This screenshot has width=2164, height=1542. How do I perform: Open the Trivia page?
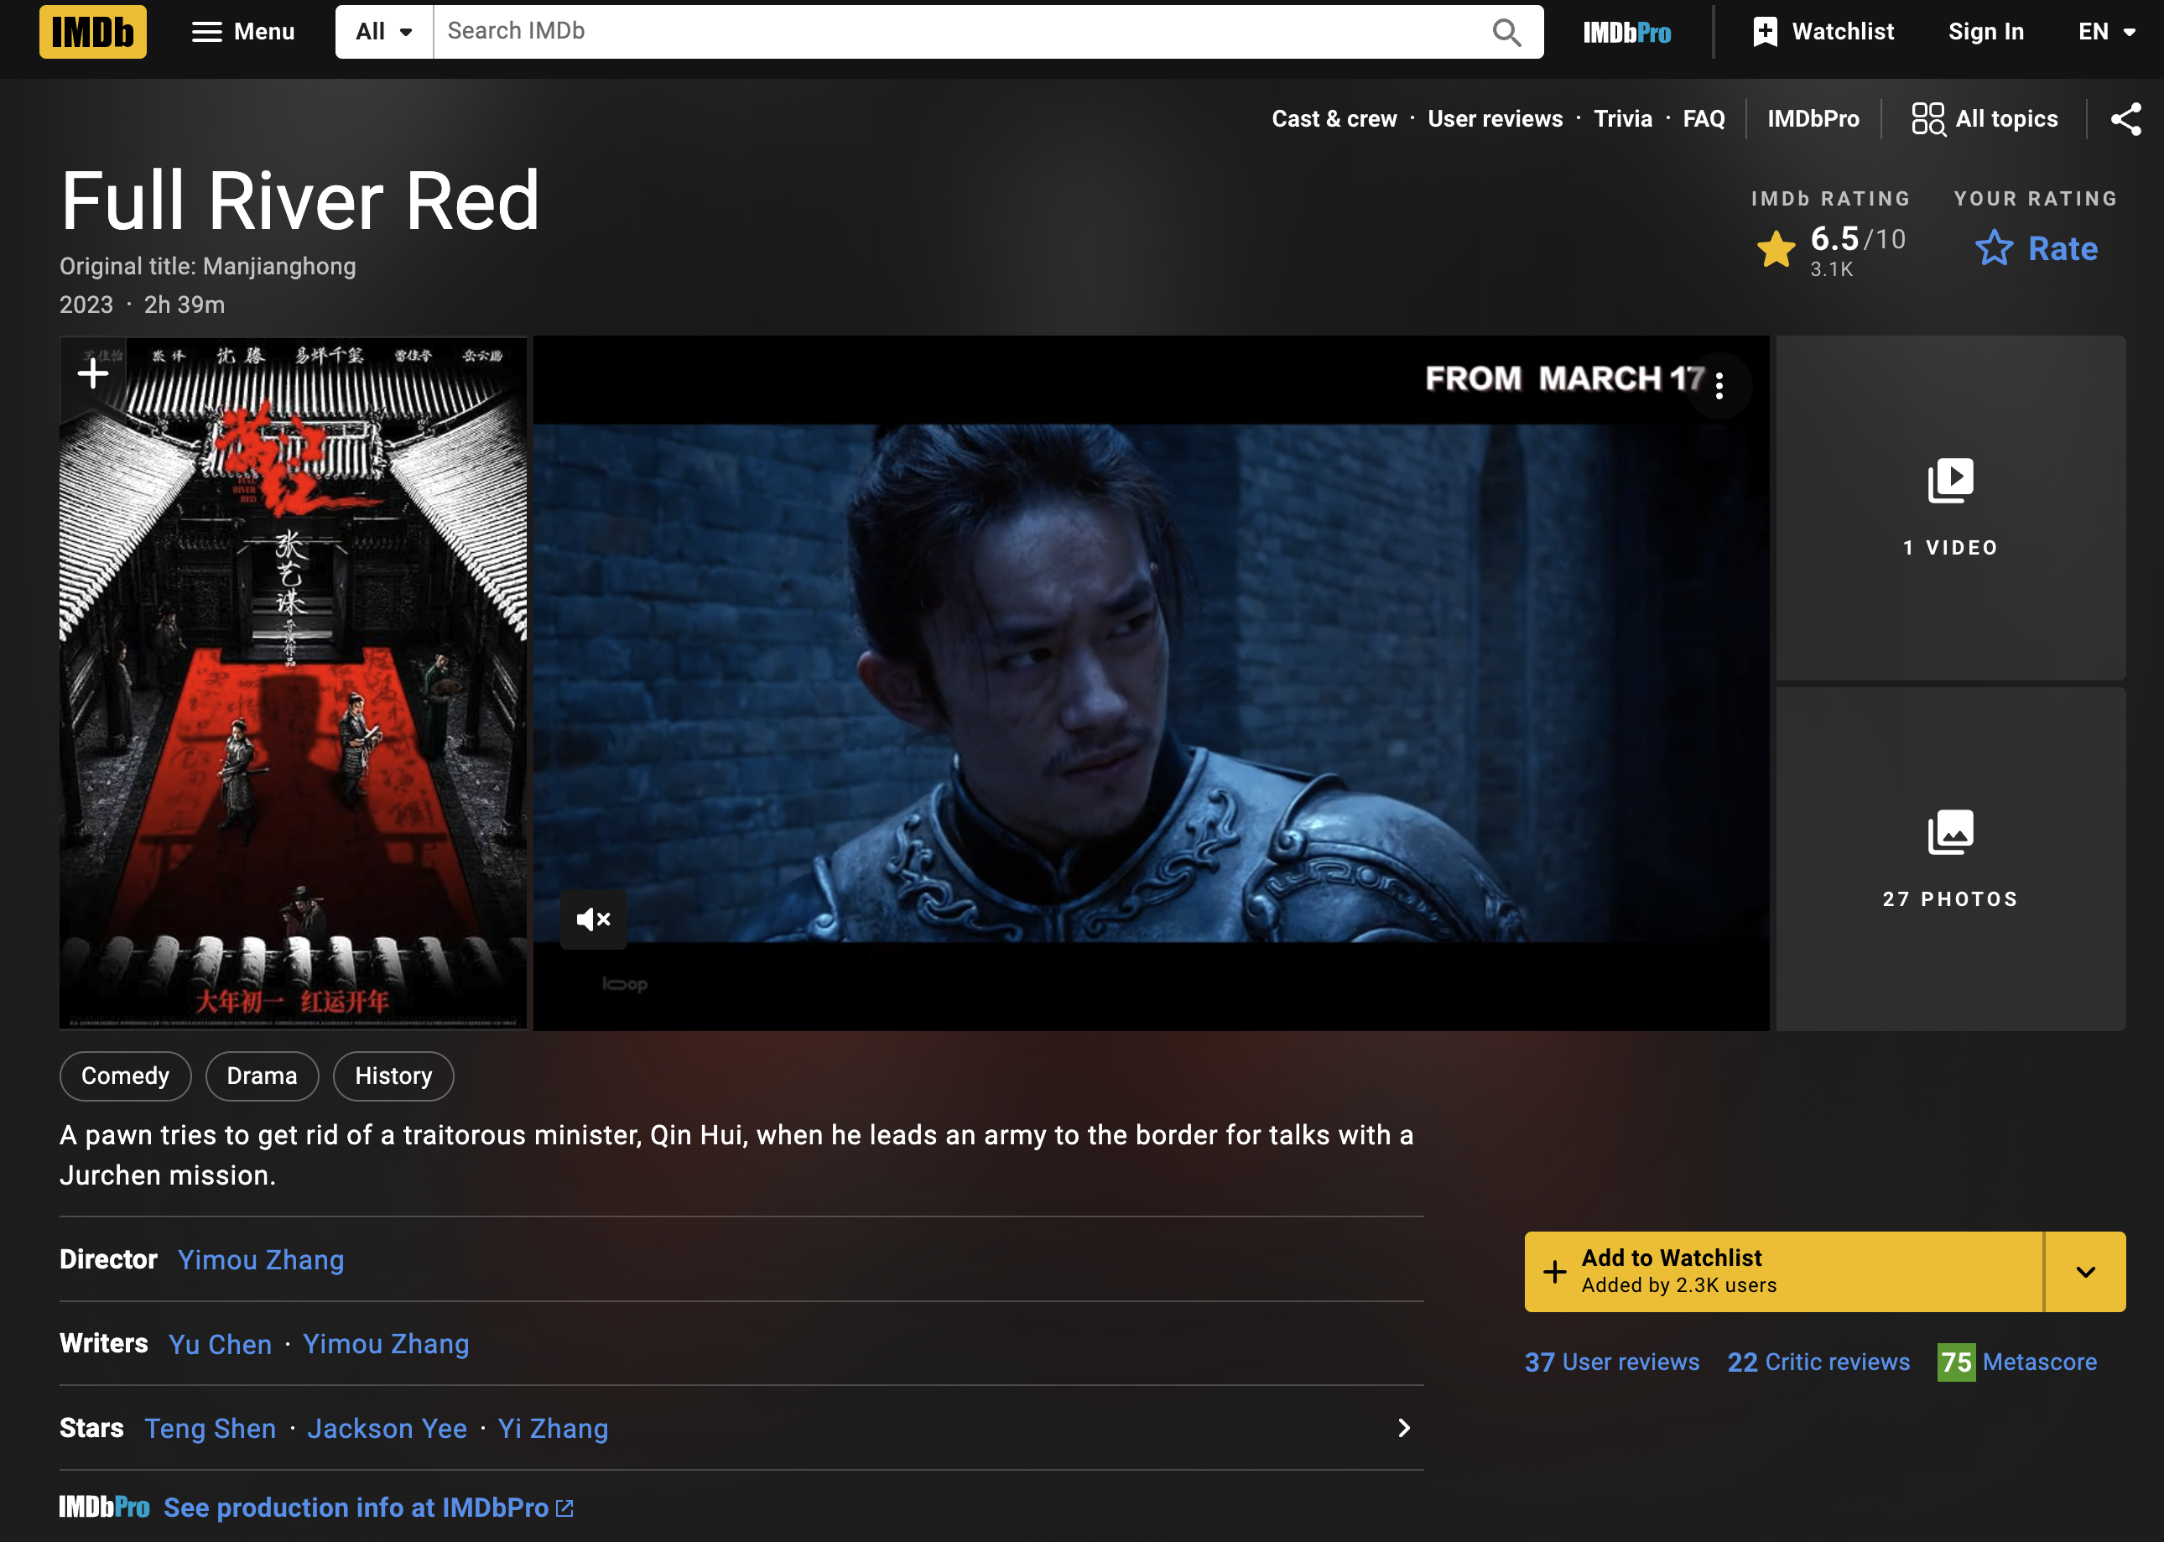tap(1622, 118)
